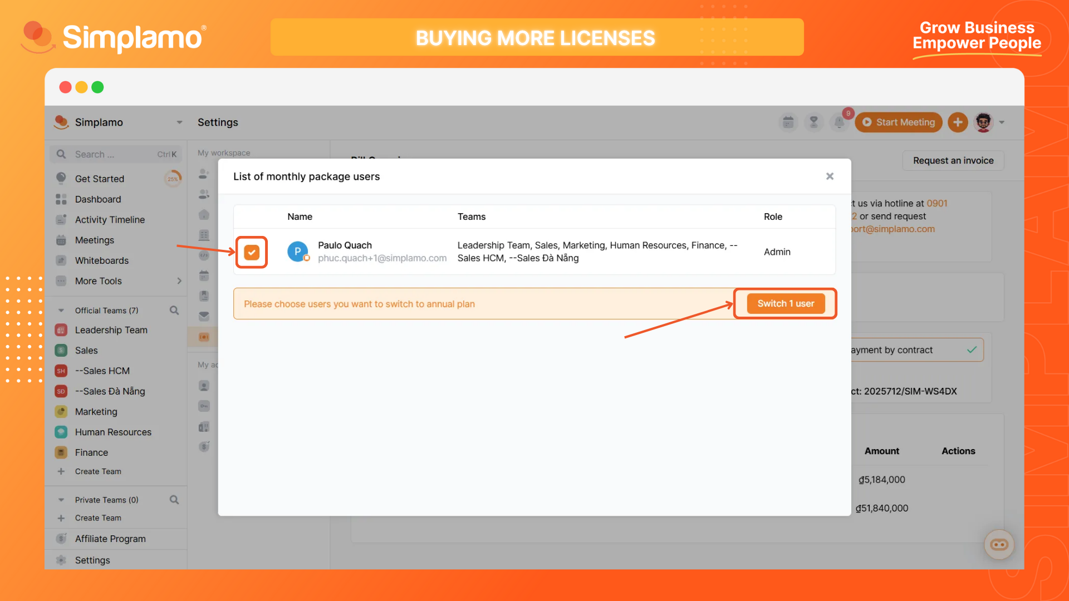This screenshot has width=1069, height=601.
Task: Click Switch 1 user button
Action: [786, 303]
